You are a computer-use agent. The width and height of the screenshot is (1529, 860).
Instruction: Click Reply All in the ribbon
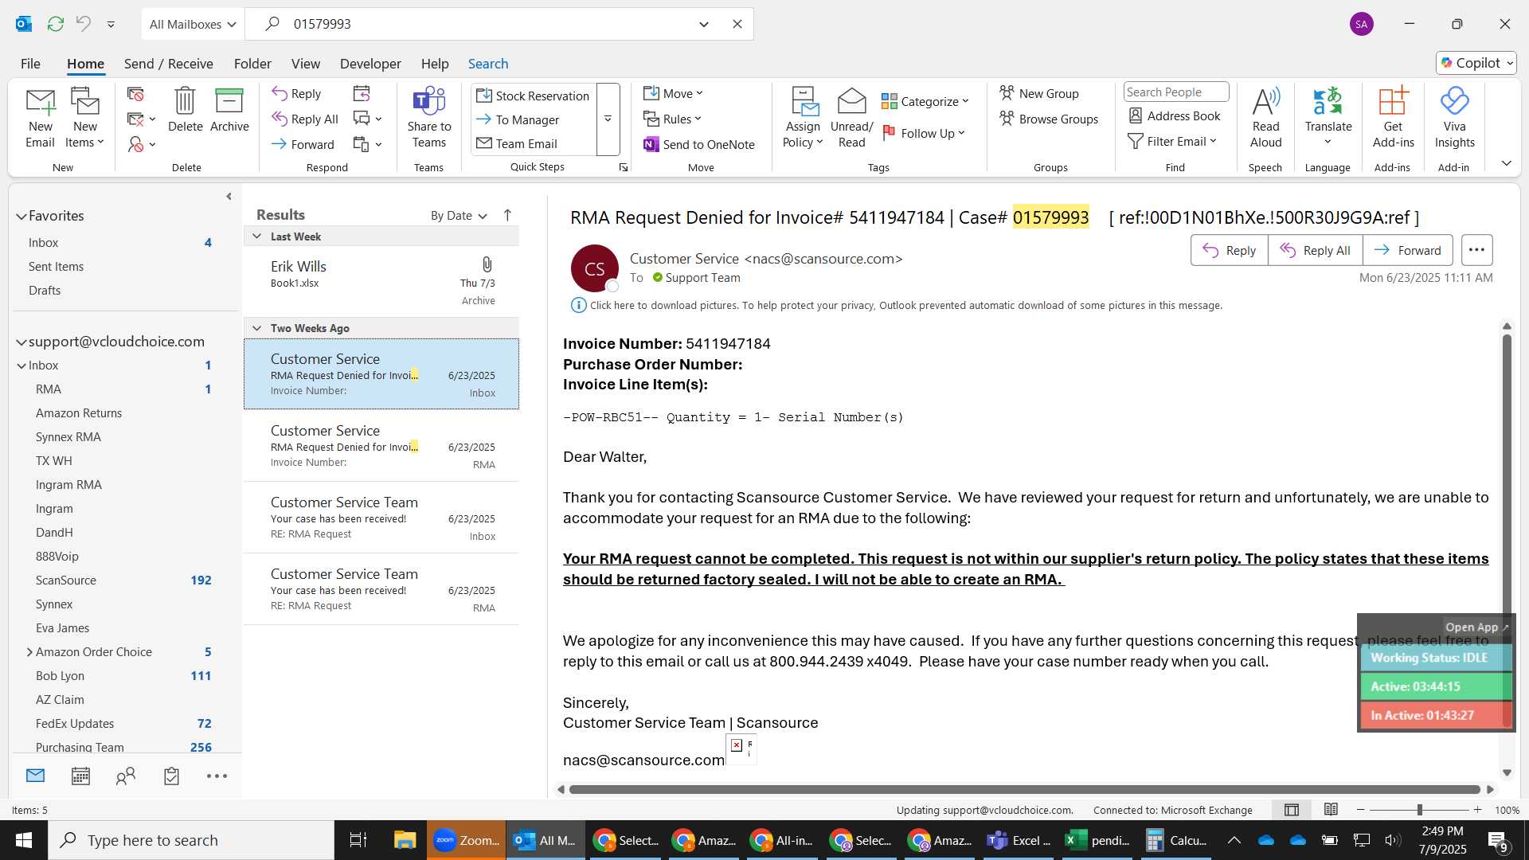click(x=305, y=119)
